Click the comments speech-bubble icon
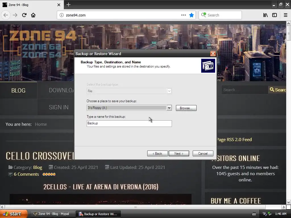 point(11,174)
